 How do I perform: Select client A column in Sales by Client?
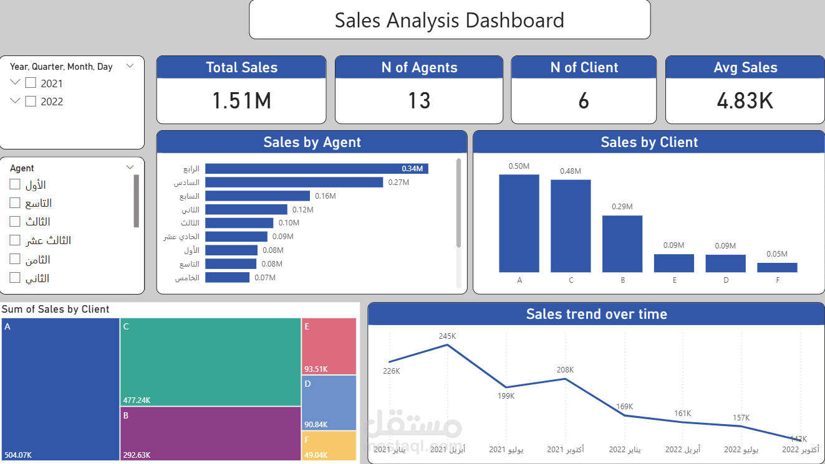tap(519, 224)
